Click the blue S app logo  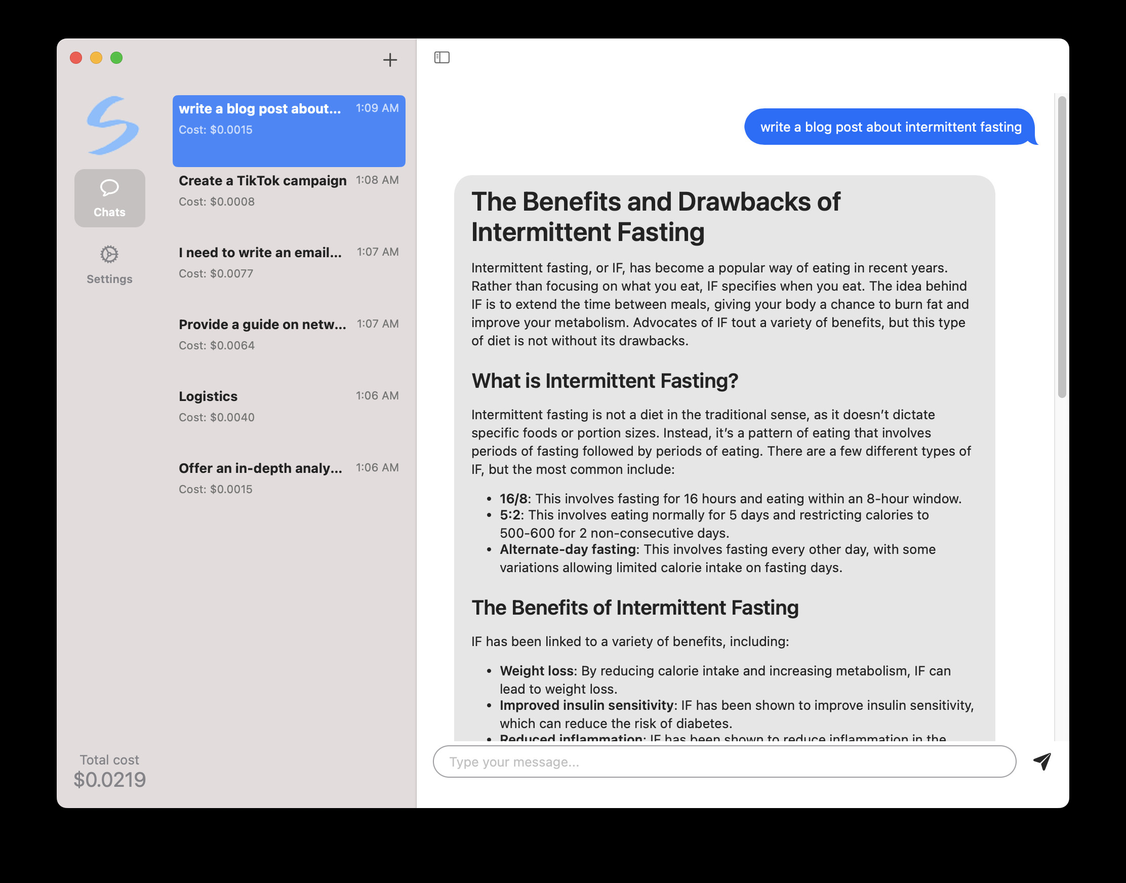point(112,126)
